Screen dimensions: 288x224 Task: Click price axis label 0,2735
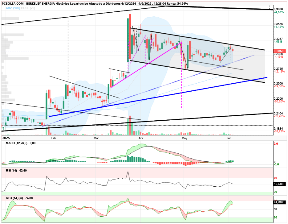(x=278, y=68)
